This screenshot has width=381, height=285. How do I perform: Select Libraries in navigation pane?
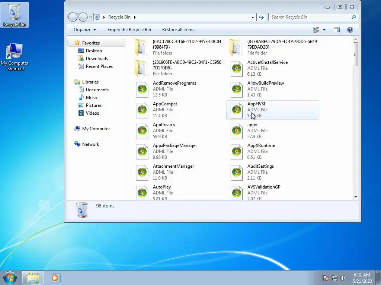click(x=90, y=82)
